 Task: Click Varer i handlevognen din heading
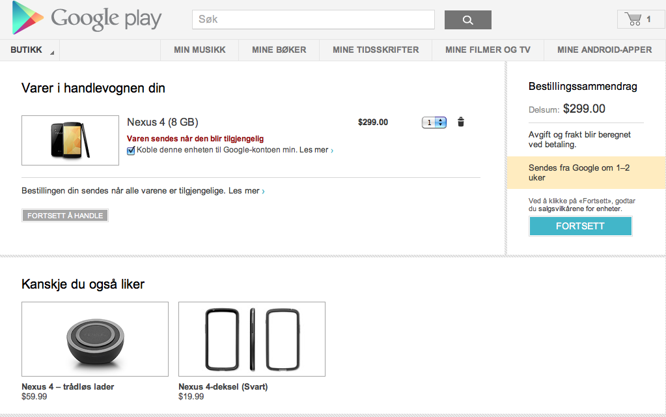click(93, 88)
